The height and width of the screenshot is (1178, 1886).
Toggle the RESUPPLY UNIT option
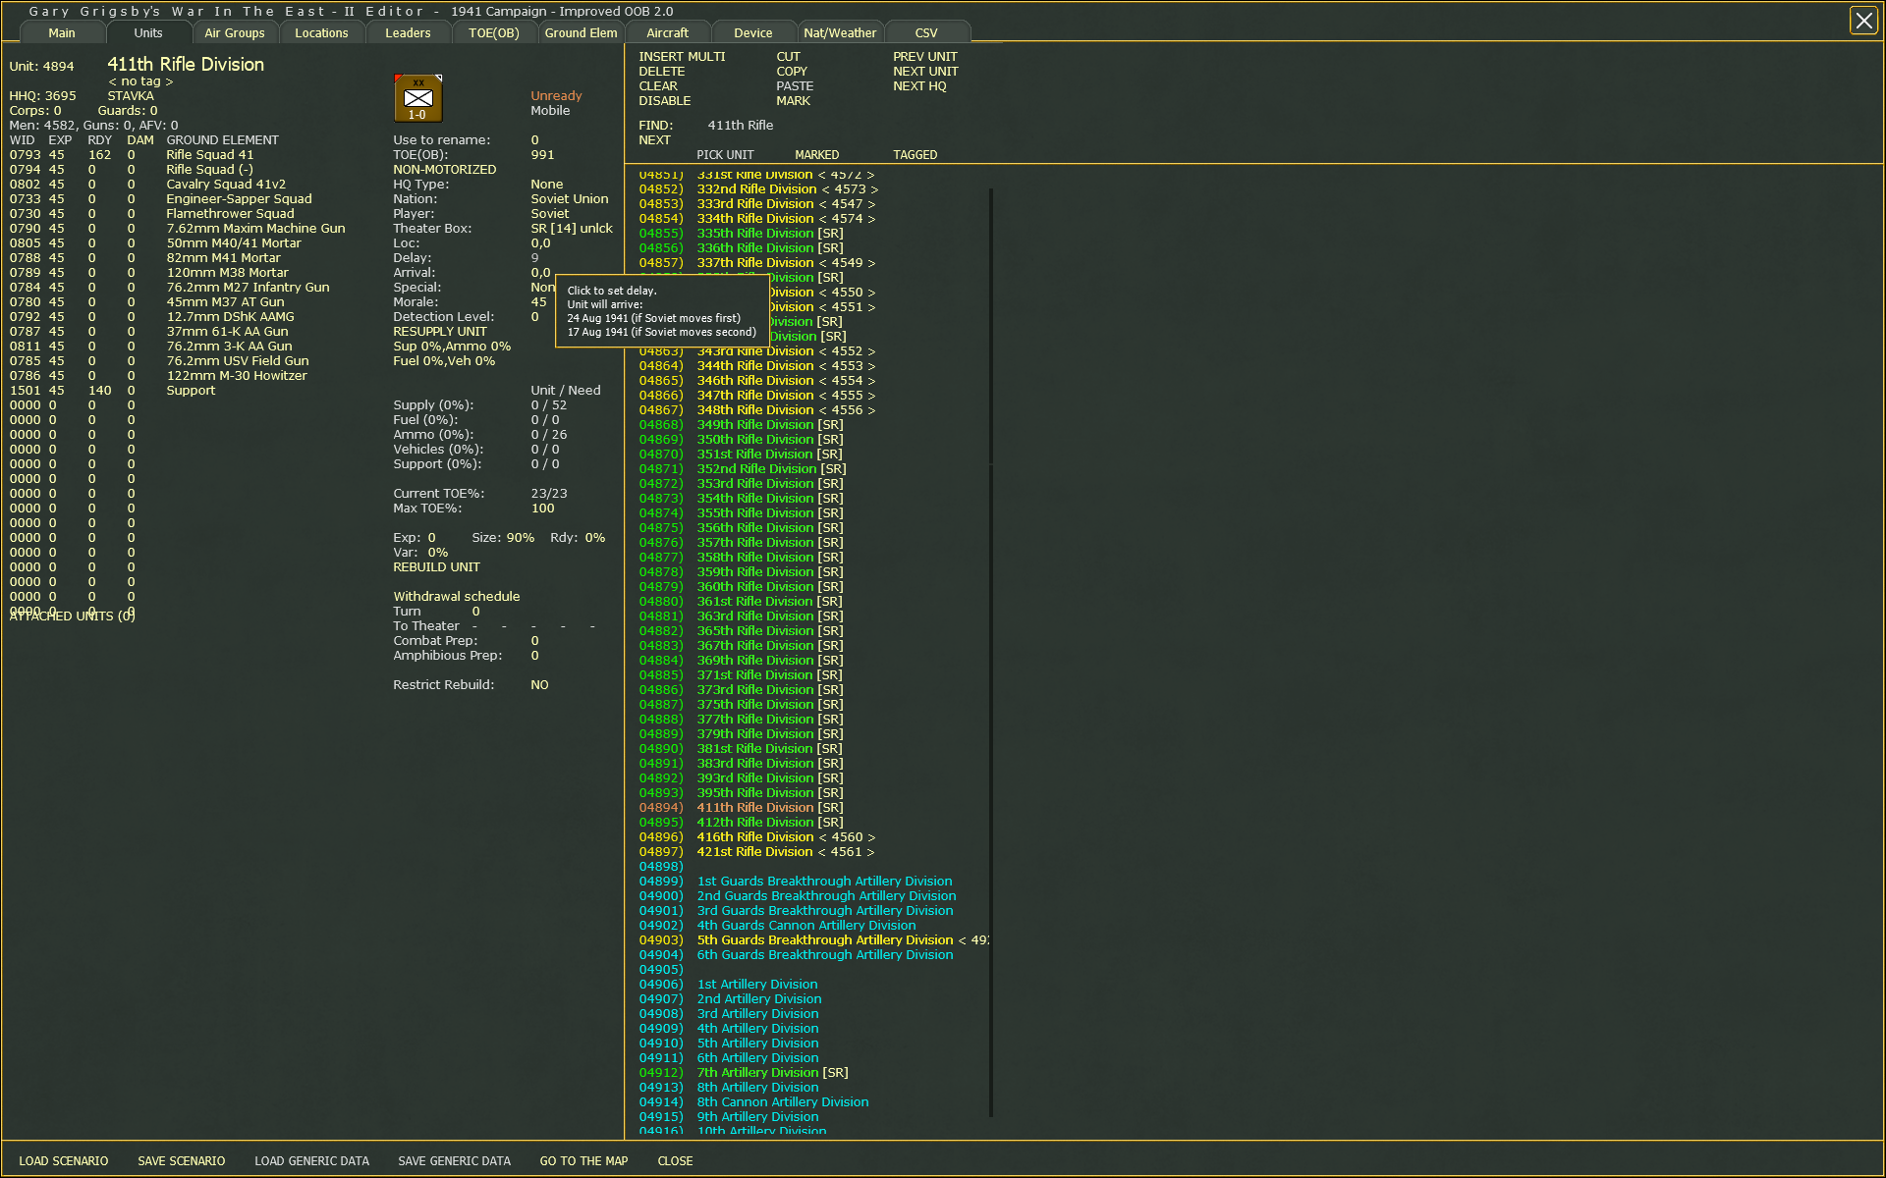pyautogui.click(x=440, y=332)
